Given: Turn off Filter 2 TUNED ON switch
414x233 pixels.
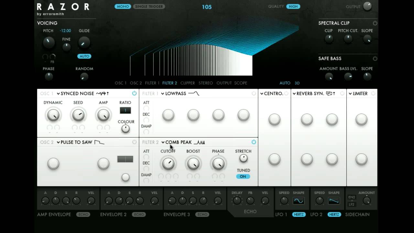Looking at the screenshot, I should point(243,176).
